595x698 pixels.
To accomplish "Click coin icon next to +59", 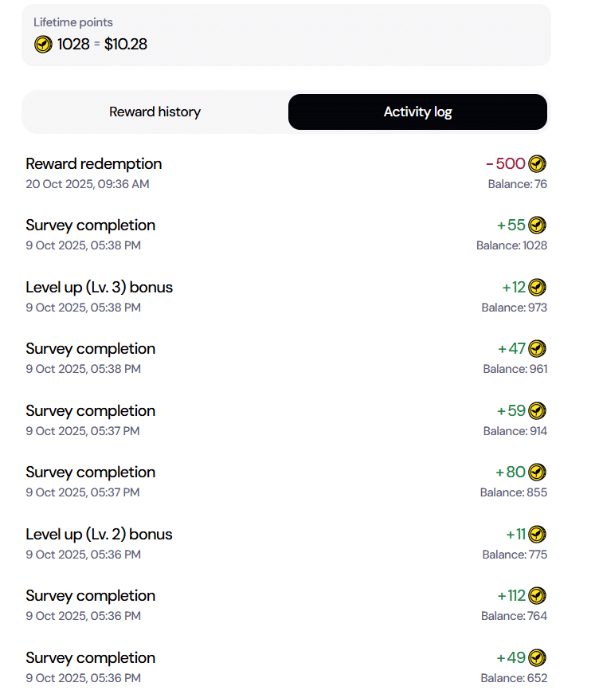I will pos(538,411).
